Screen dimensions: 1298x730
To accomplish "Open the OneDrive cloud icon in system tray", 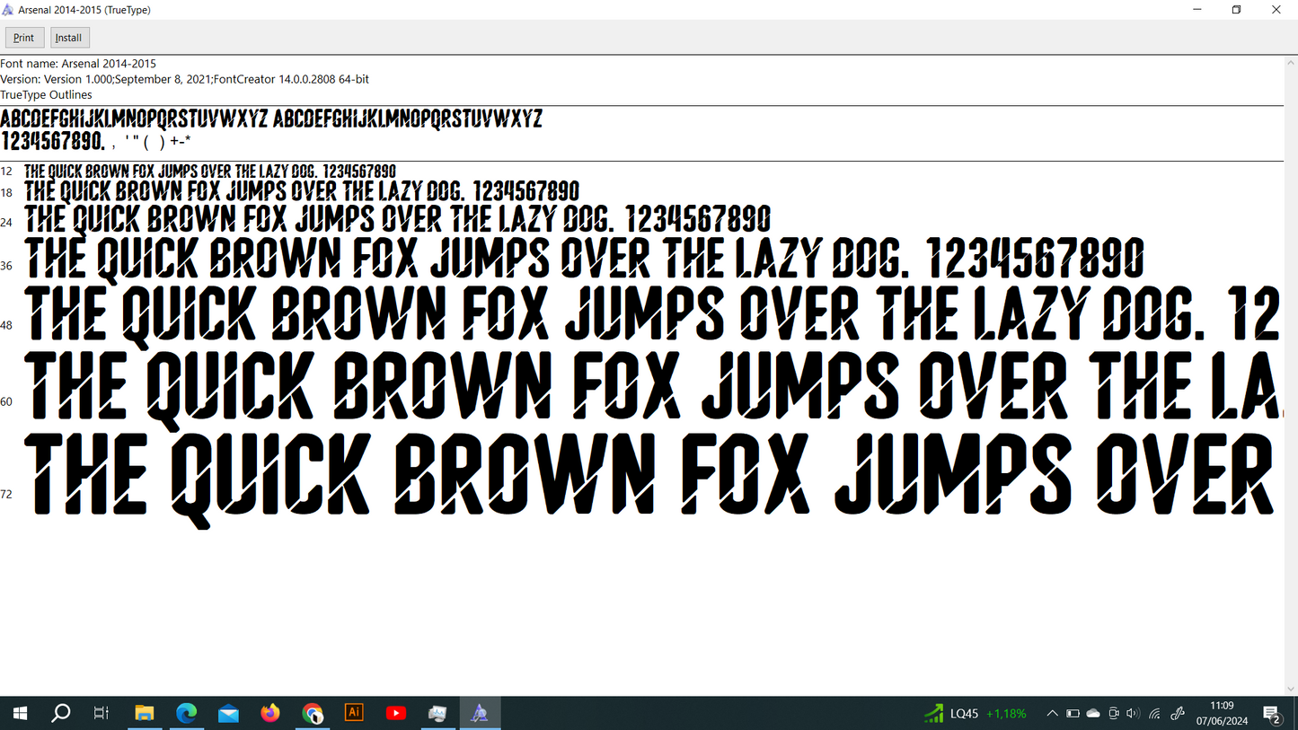I will pyautogui.click(x=1093, y=712).
